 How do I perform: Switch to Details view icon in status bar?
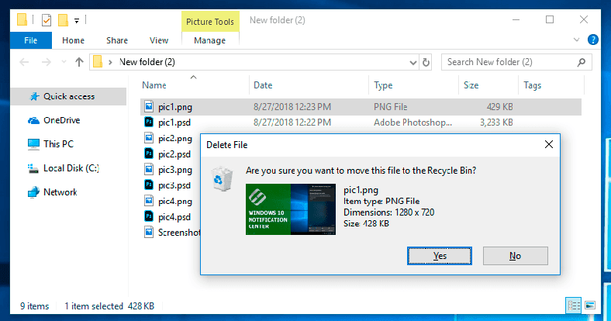(574, 305)
